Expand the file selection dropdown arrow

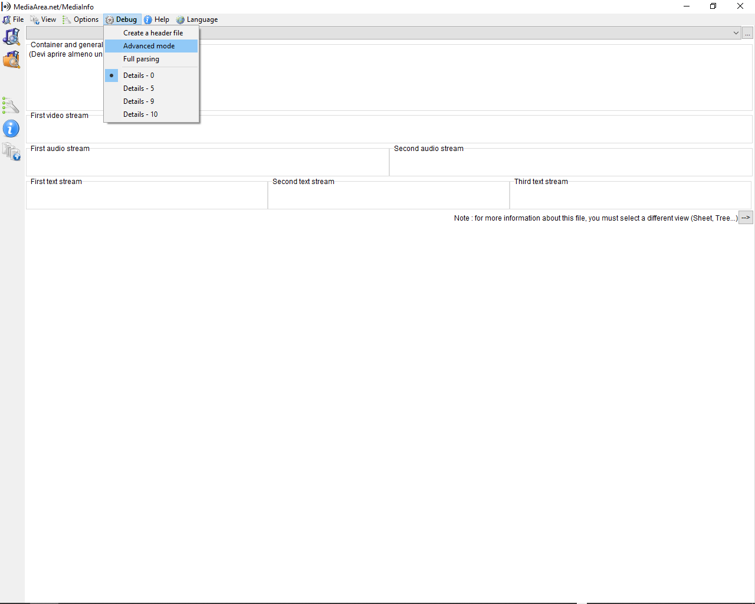[736, 33]
